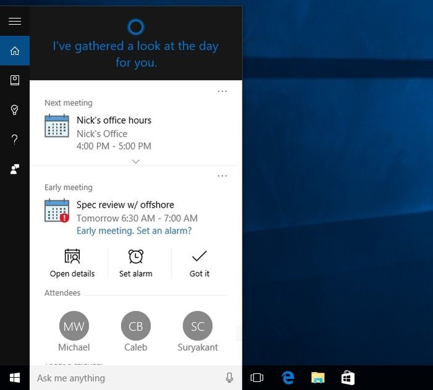Open the Notebook icon in sidebar
Image resolution: width=433 pixels, height=390 pixels.
click(15, 80)
